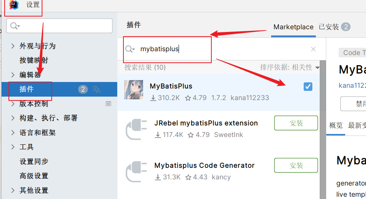The height and width of the screenshot is (199, 366).
Task: Click inside the settings search field
Action: click(x=59, y=26)
